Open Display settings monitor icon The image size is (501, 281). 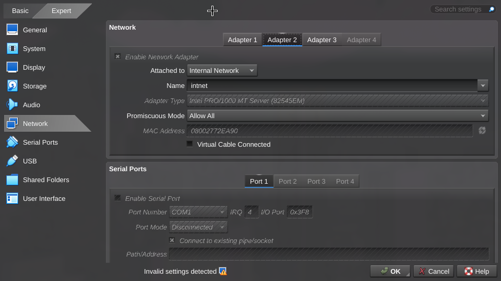coord(12,67)
